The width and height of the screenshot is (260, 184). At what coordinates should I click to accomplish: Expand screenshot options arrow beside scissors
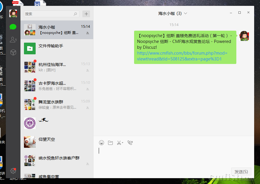coord(123,143)
